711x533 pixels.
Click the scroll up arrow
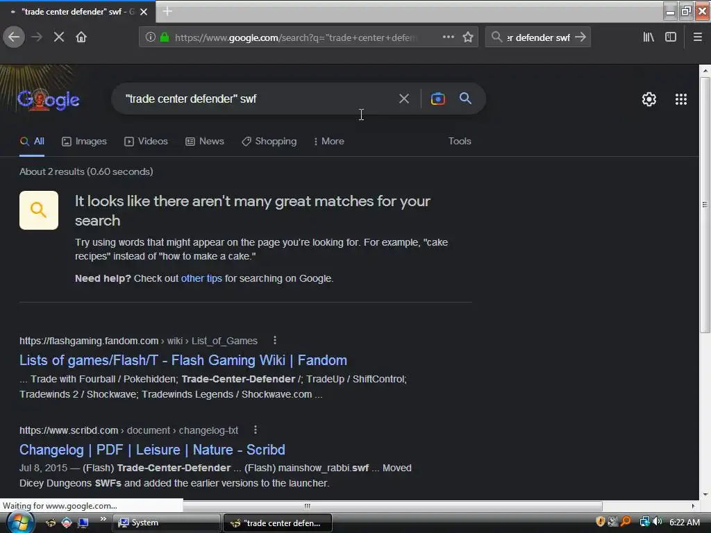point(705,71)
